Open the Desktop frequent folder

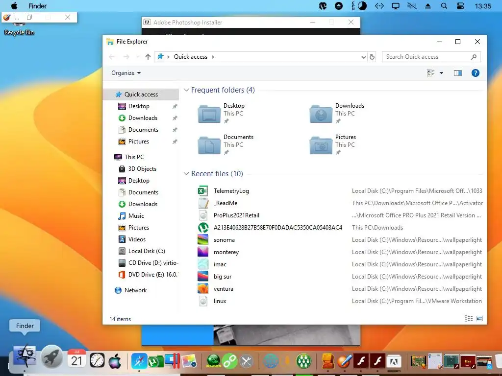221,114
